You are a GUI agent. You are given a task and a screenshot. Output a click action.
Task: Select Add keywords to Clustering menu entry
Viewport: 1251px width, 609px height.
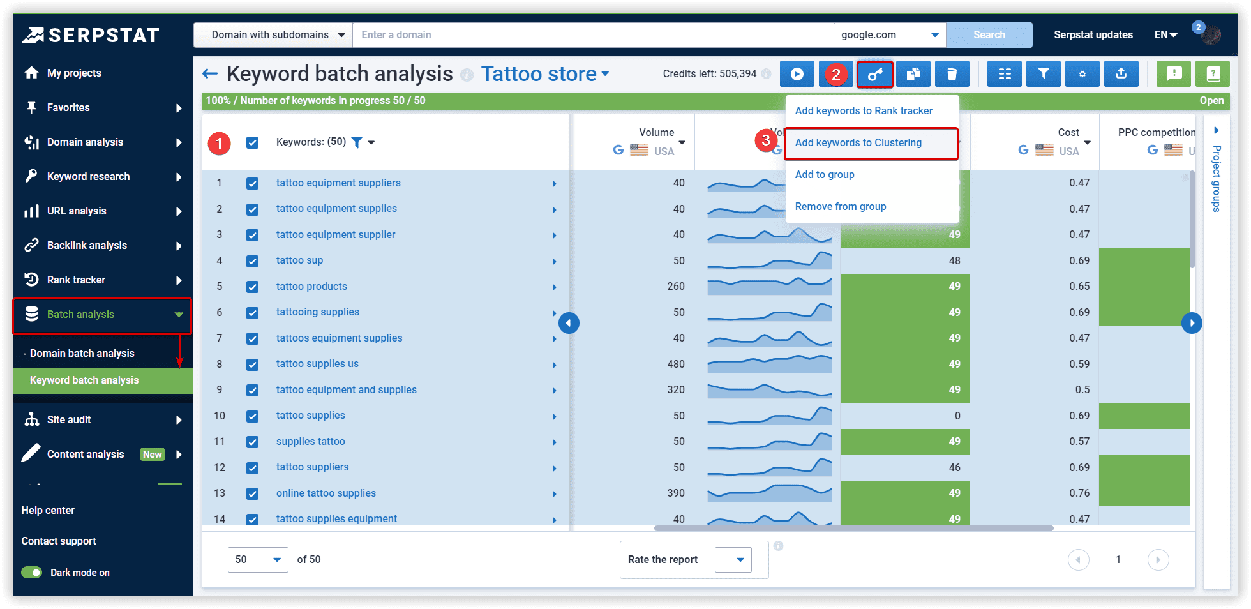coord(858,142)
